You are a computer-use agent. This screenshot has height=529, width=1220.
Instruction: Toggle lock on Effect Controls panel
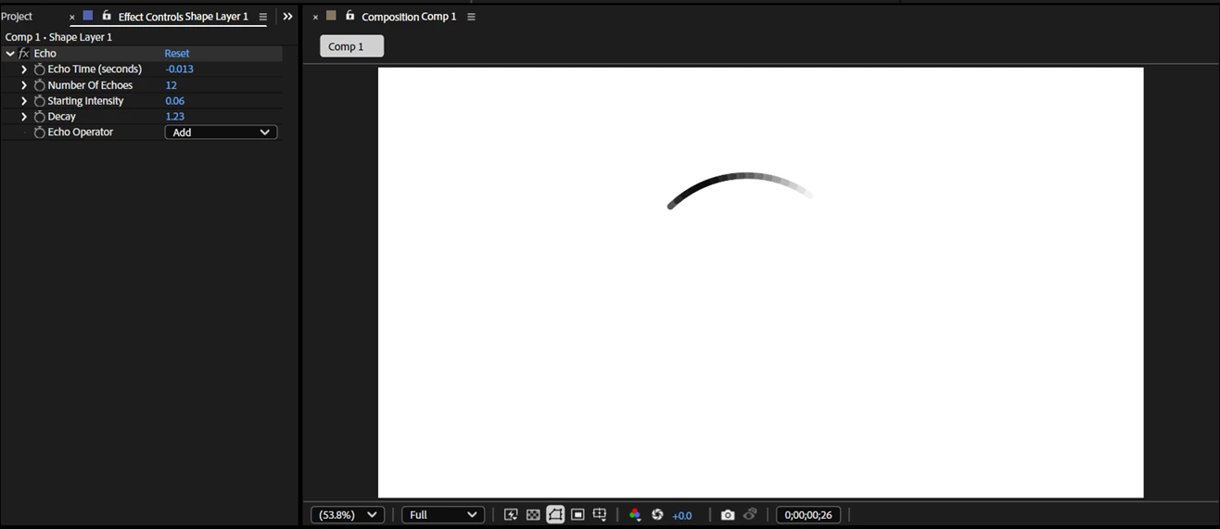coord(107,16)
